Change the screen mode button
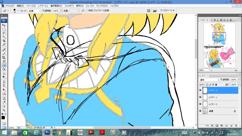 point(4,128)
